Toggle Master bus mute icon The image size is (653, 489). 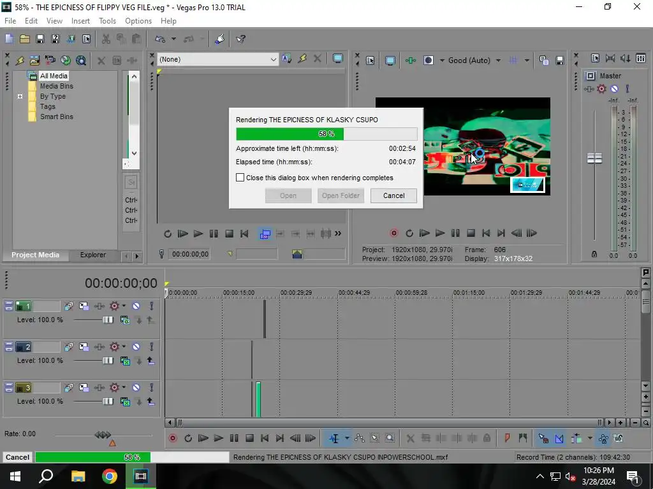click(614, 89)
